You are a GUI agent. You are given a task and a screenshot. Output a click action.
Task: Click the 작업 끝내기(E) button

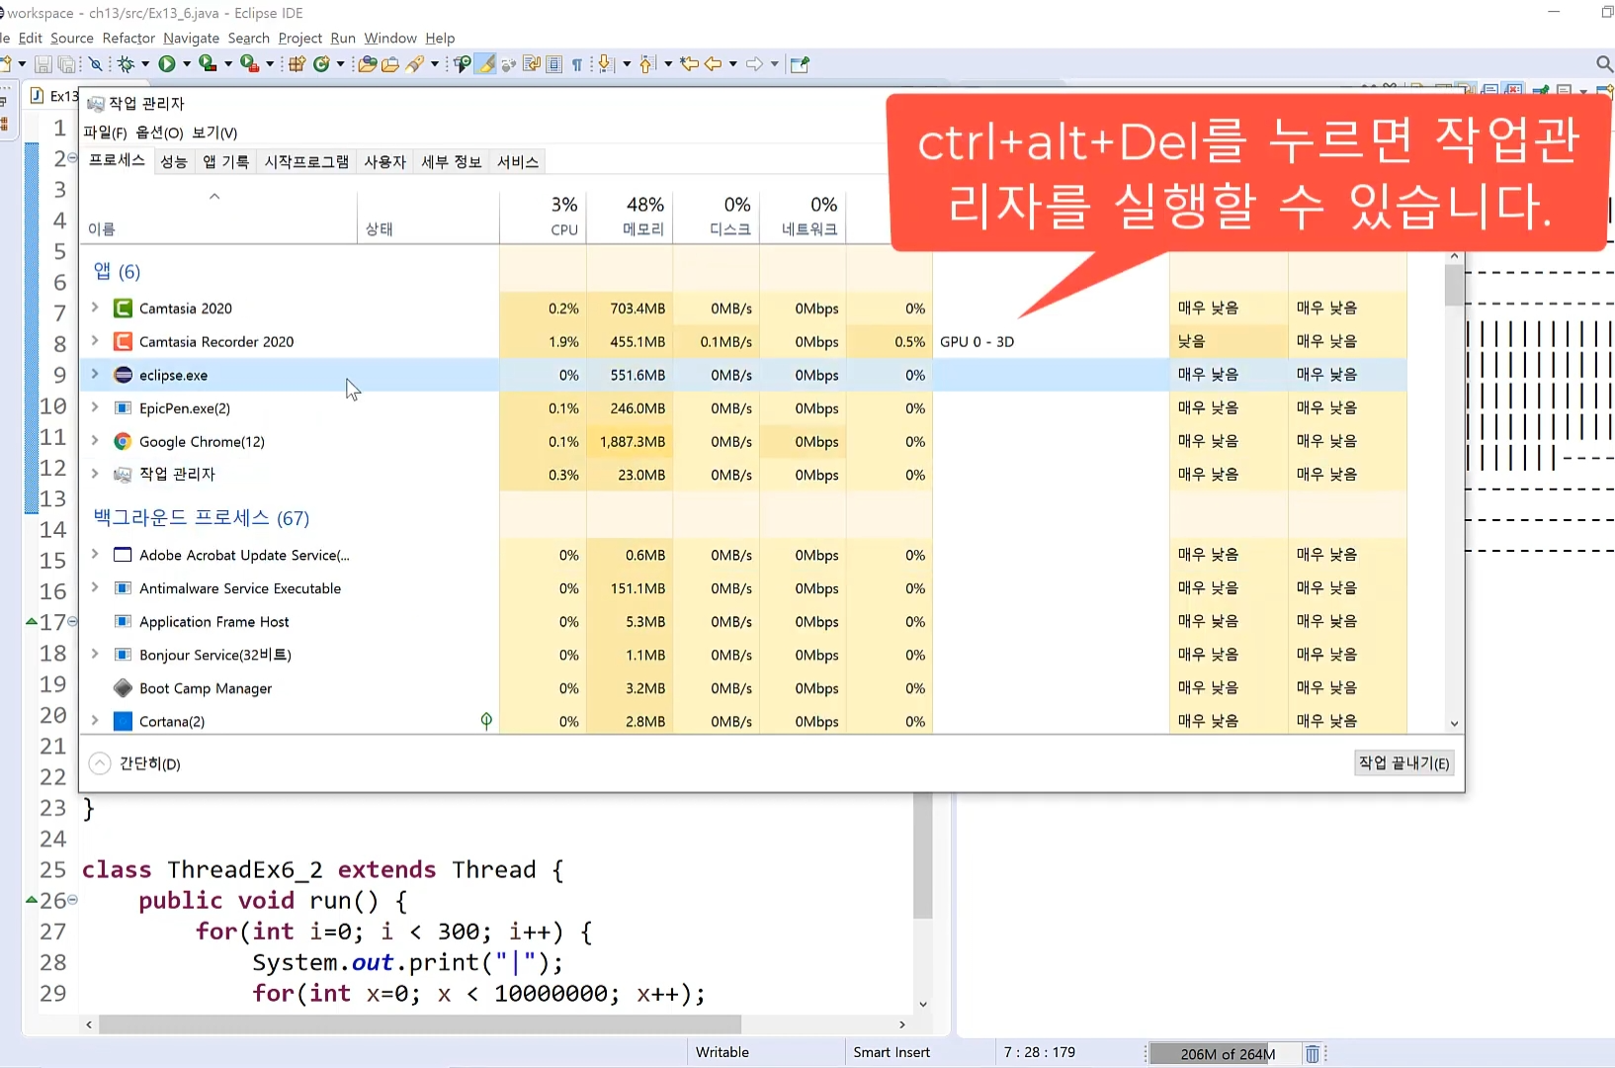click(x=1403, y=763)
